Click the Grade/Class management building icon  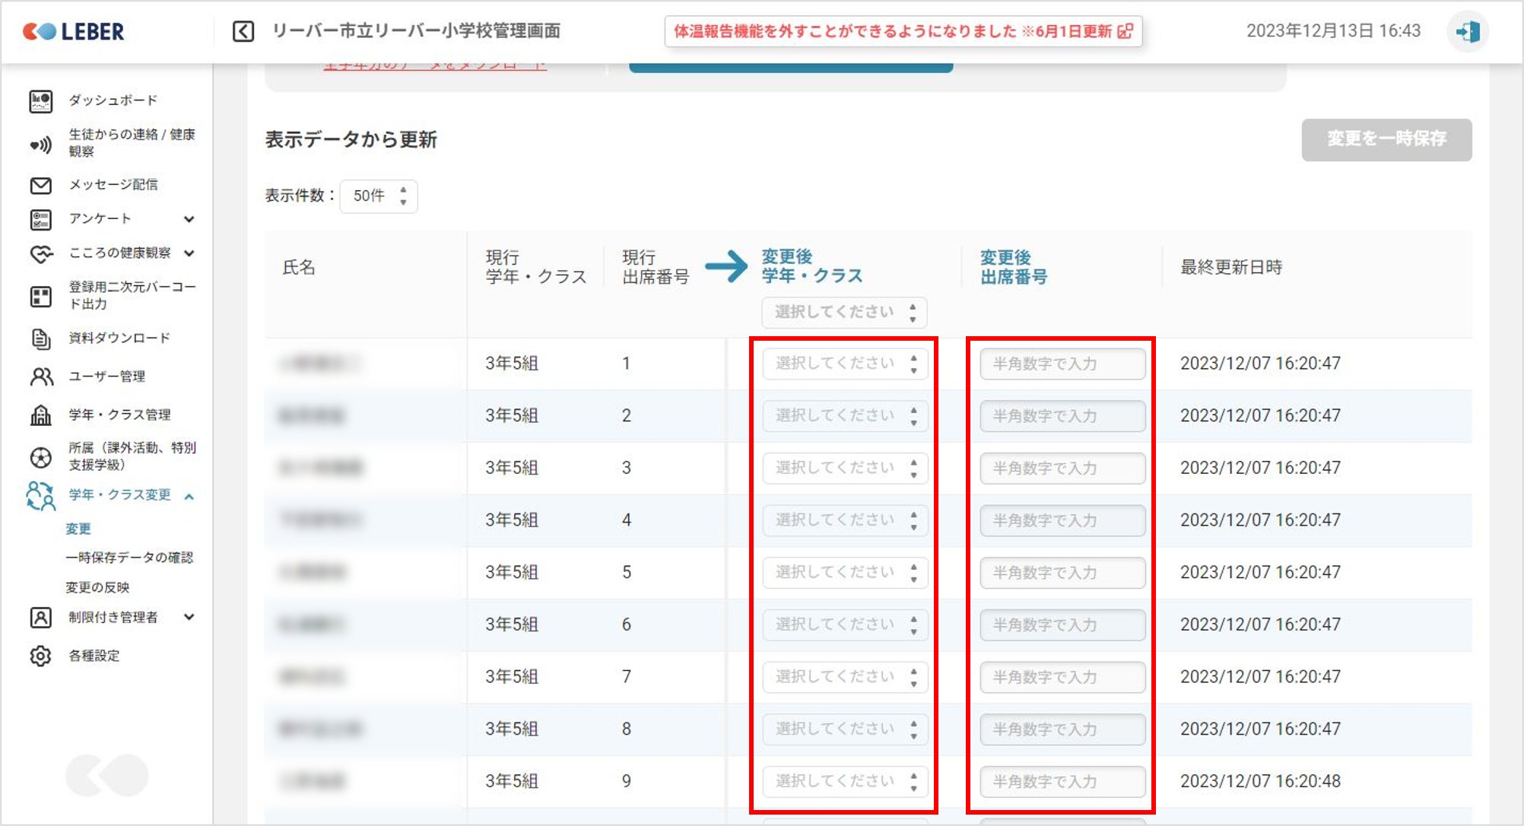pos(40,415)
